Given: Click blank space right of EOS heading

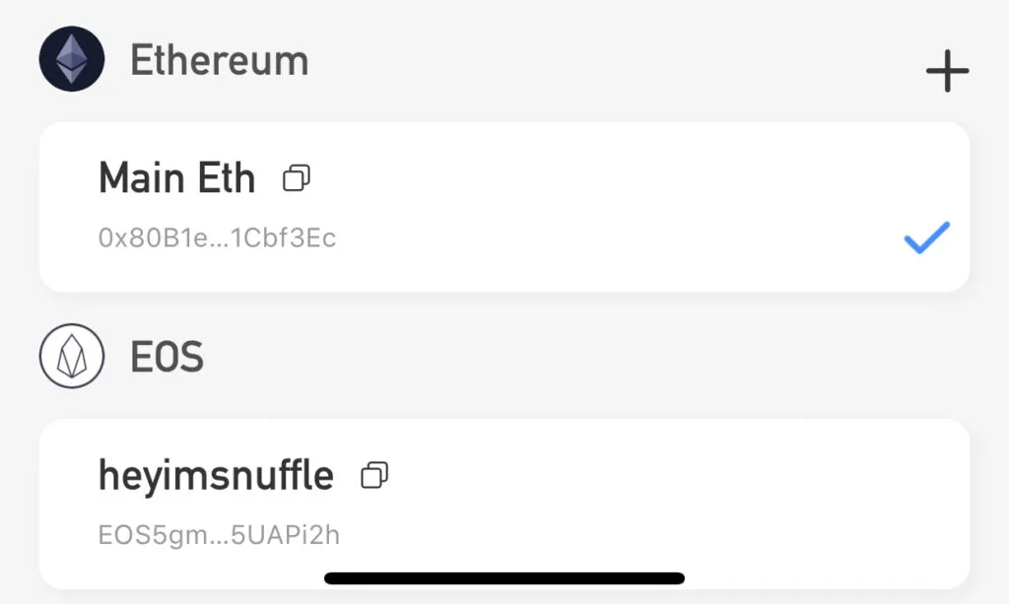Looking at the screenshot, I should (591, 357).
